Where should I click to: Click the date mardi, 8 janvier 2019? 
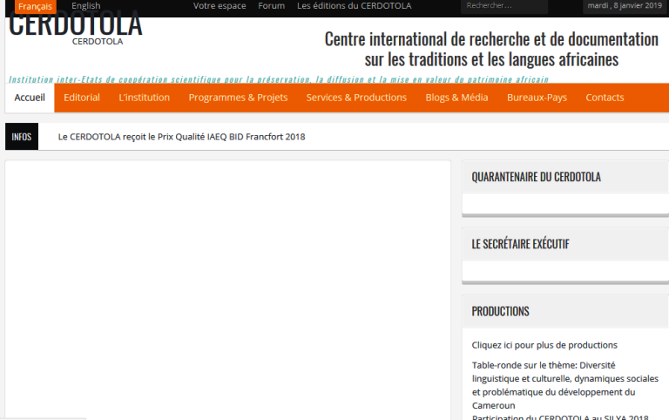point(625,6)
